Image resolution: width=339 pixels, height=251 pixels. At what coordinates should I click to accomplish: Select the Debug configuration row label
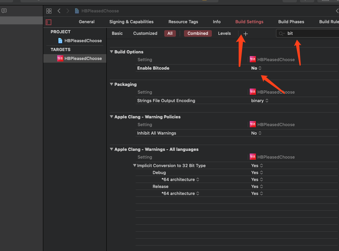click(x=159, y=172)
